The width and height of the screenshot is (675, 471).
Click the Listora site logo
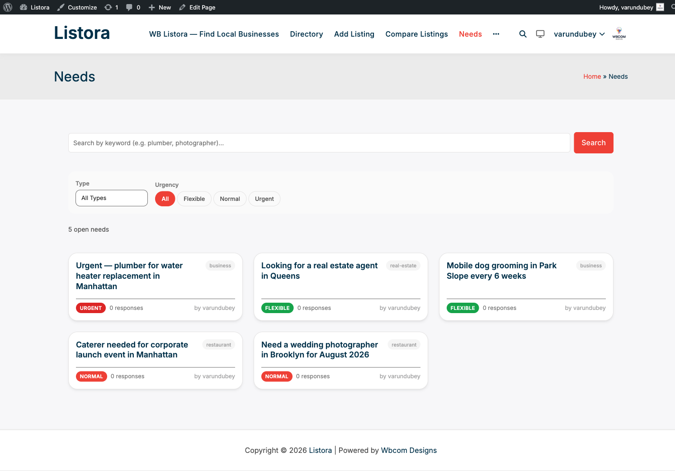pyautogui.click(x=82, y=33)
